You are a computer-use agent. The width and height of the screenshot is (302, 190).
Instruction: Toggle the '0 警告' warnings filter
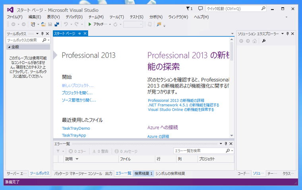[101, 152]
